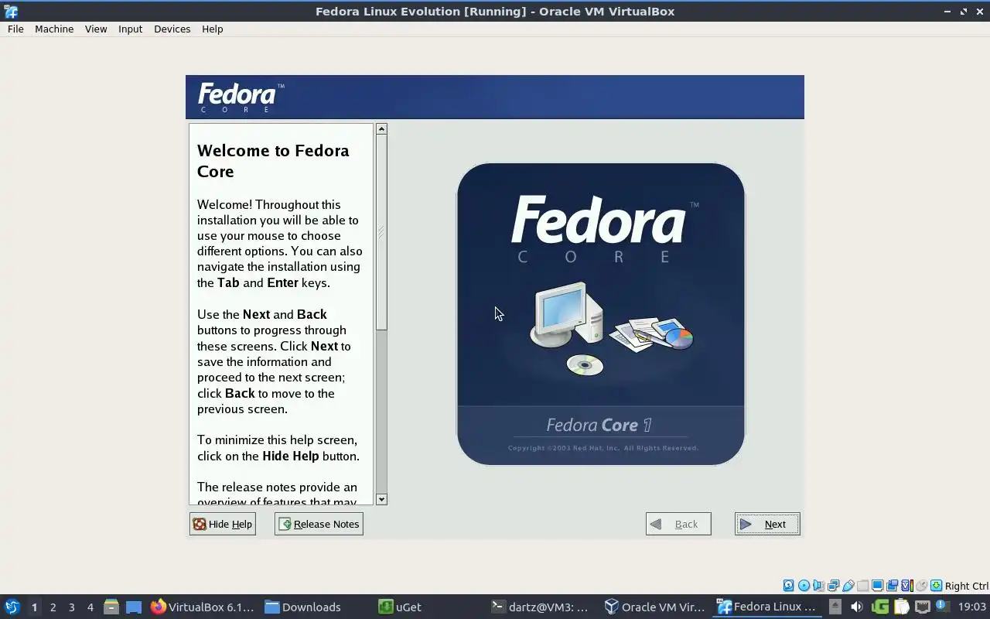Click Hide Help button

click(x=223, y=524)
